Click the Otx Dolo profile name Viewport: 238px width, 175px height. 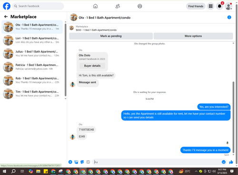[84, 55]
